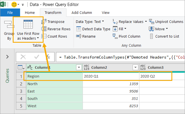Cancel formula with the X icon

coord(23,57)
